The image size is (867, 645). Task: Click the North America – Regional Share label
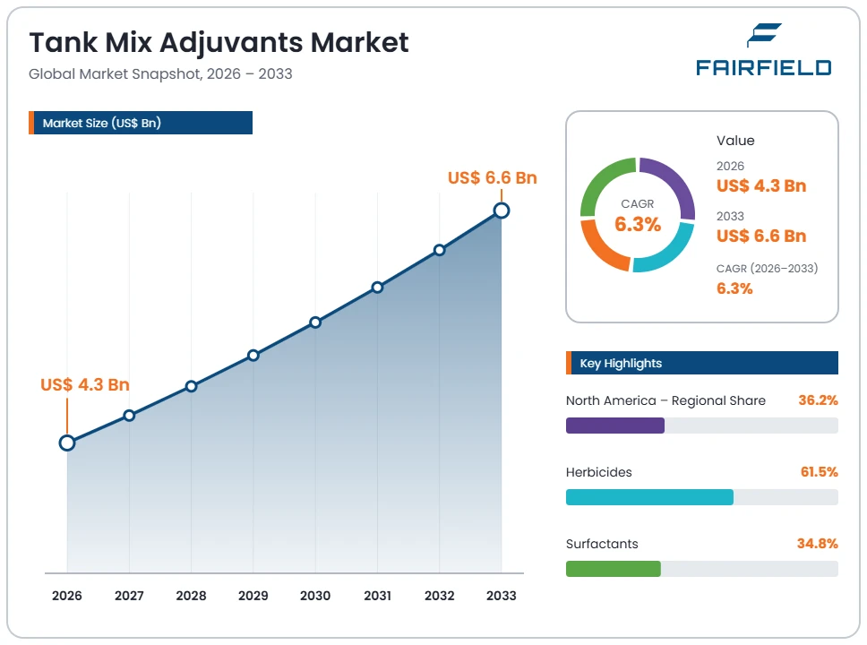coord(665,400)
